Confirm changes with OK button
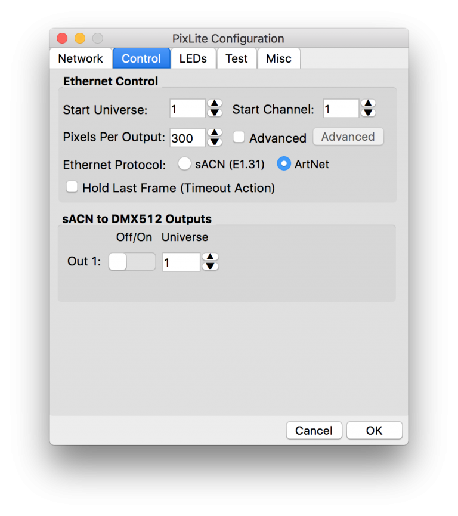Screen dimensions: 458x516 coord(374,430)
